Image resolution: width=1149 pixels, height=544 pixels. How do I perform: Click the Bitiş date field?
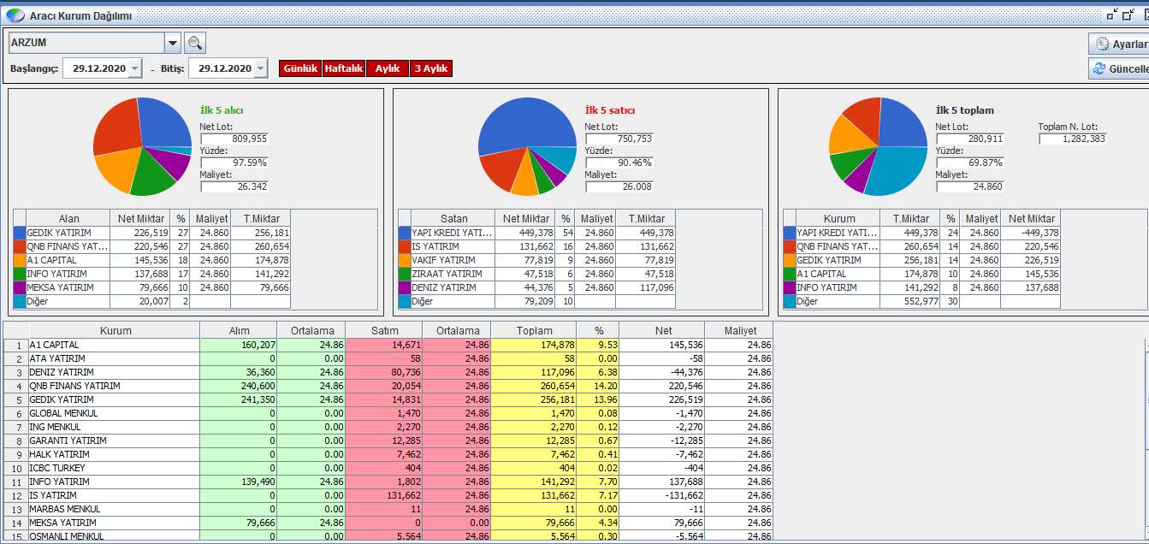(222, 68)
